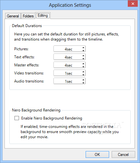Open the Folders tab
This screenshot has width=140, height=163.
point(28,16)
